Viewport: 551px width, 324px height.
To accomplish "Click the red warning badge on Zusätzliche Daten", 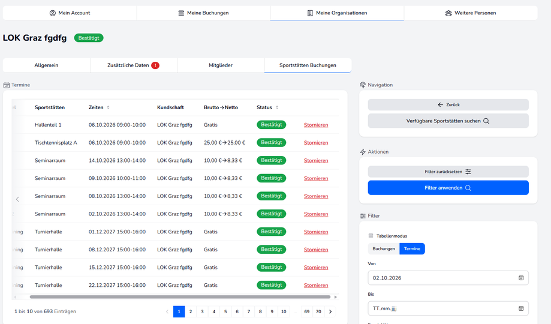I will (x=155, y=65).
